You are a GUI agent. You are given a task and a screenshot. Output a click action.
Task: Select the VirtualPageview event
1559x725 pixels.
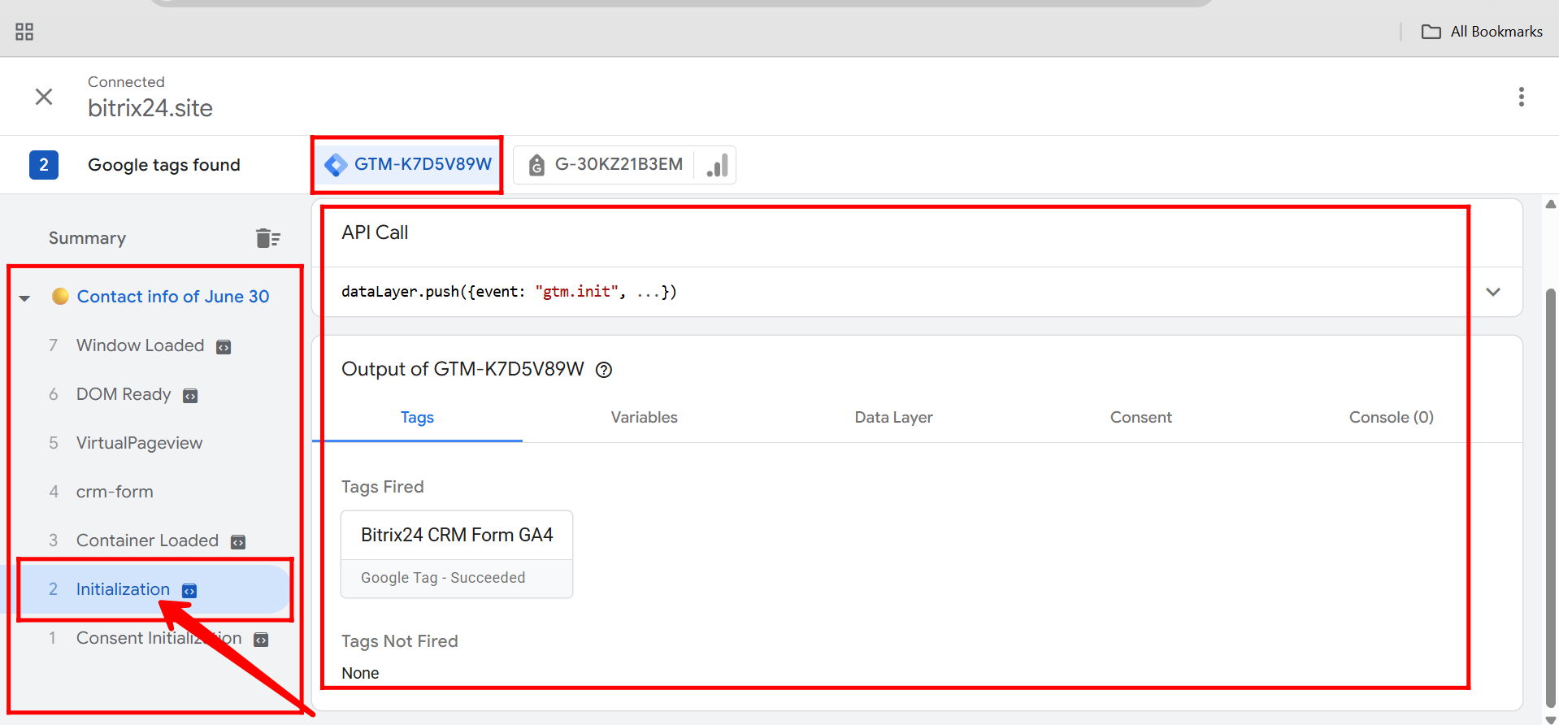click(139, 443)
